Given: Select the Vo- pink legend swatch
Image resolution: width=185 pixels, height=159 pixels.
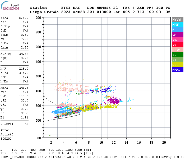Looking at the screenshot, I should [x=178, y=40].
